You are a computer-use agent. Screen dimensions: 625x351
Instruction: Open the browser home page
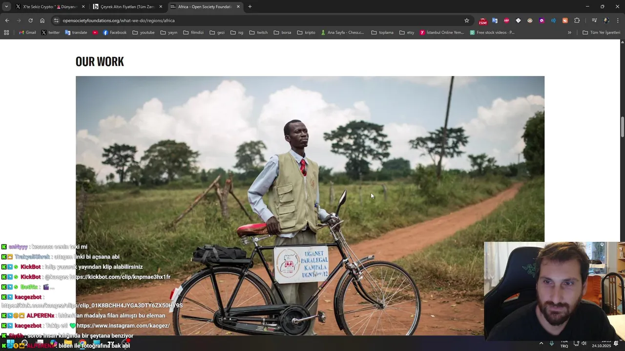pyautogui.click(x=42, y=20)
